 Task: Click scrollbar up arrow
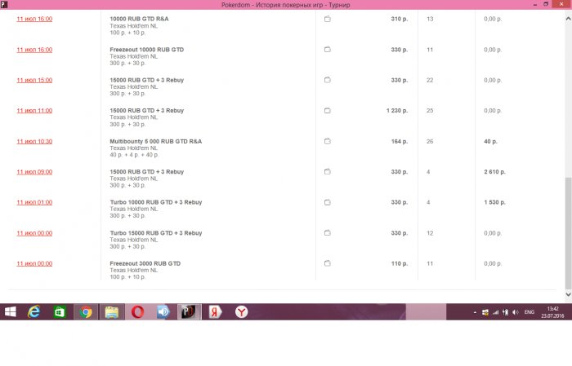coord(569,18)
